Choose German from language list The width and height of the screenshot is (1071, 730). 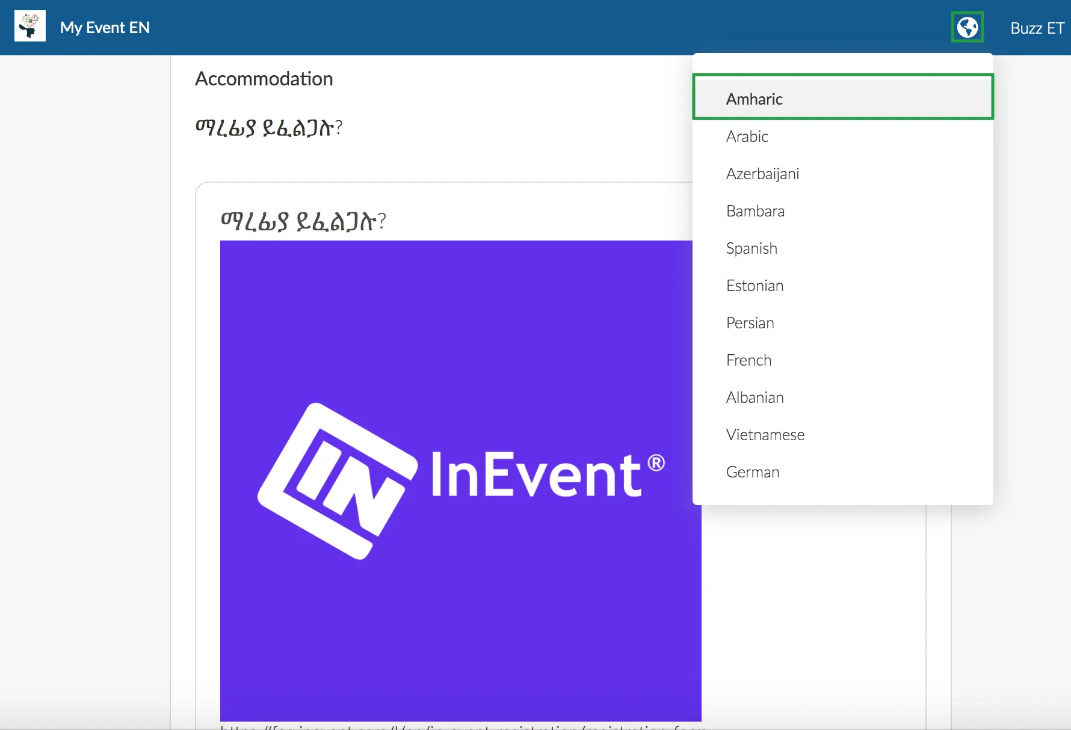pos(842,472)
